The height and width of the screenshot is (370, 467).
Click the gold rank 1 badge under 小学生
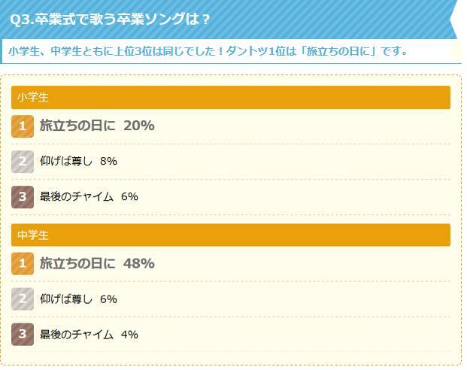pos(23,126)
